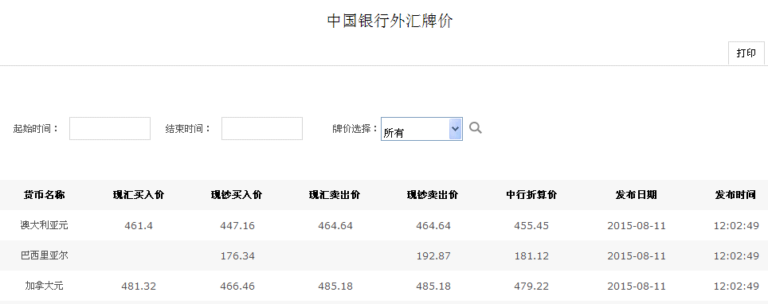The image size is (768, 304).
Task: Click the 结束时间 label
Action: tap(188, 129)
